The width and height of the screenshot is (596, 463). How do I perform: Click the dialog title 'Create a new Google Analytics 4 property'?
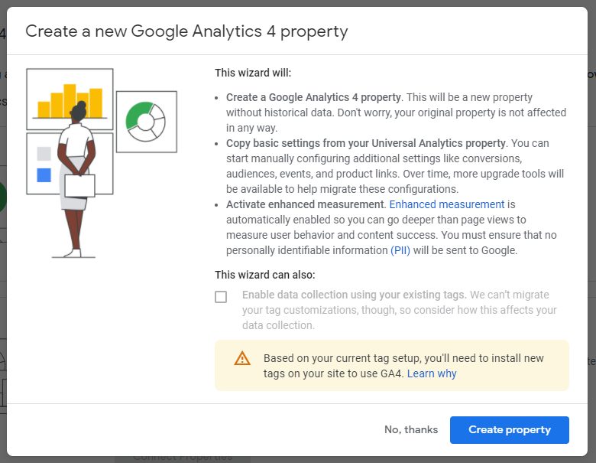(186, 31)
